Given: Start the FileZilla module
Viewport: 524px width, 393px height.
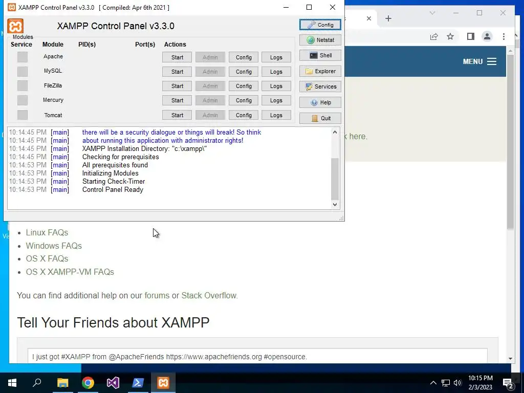Looking at the screenshot, I should click(177, 86).
